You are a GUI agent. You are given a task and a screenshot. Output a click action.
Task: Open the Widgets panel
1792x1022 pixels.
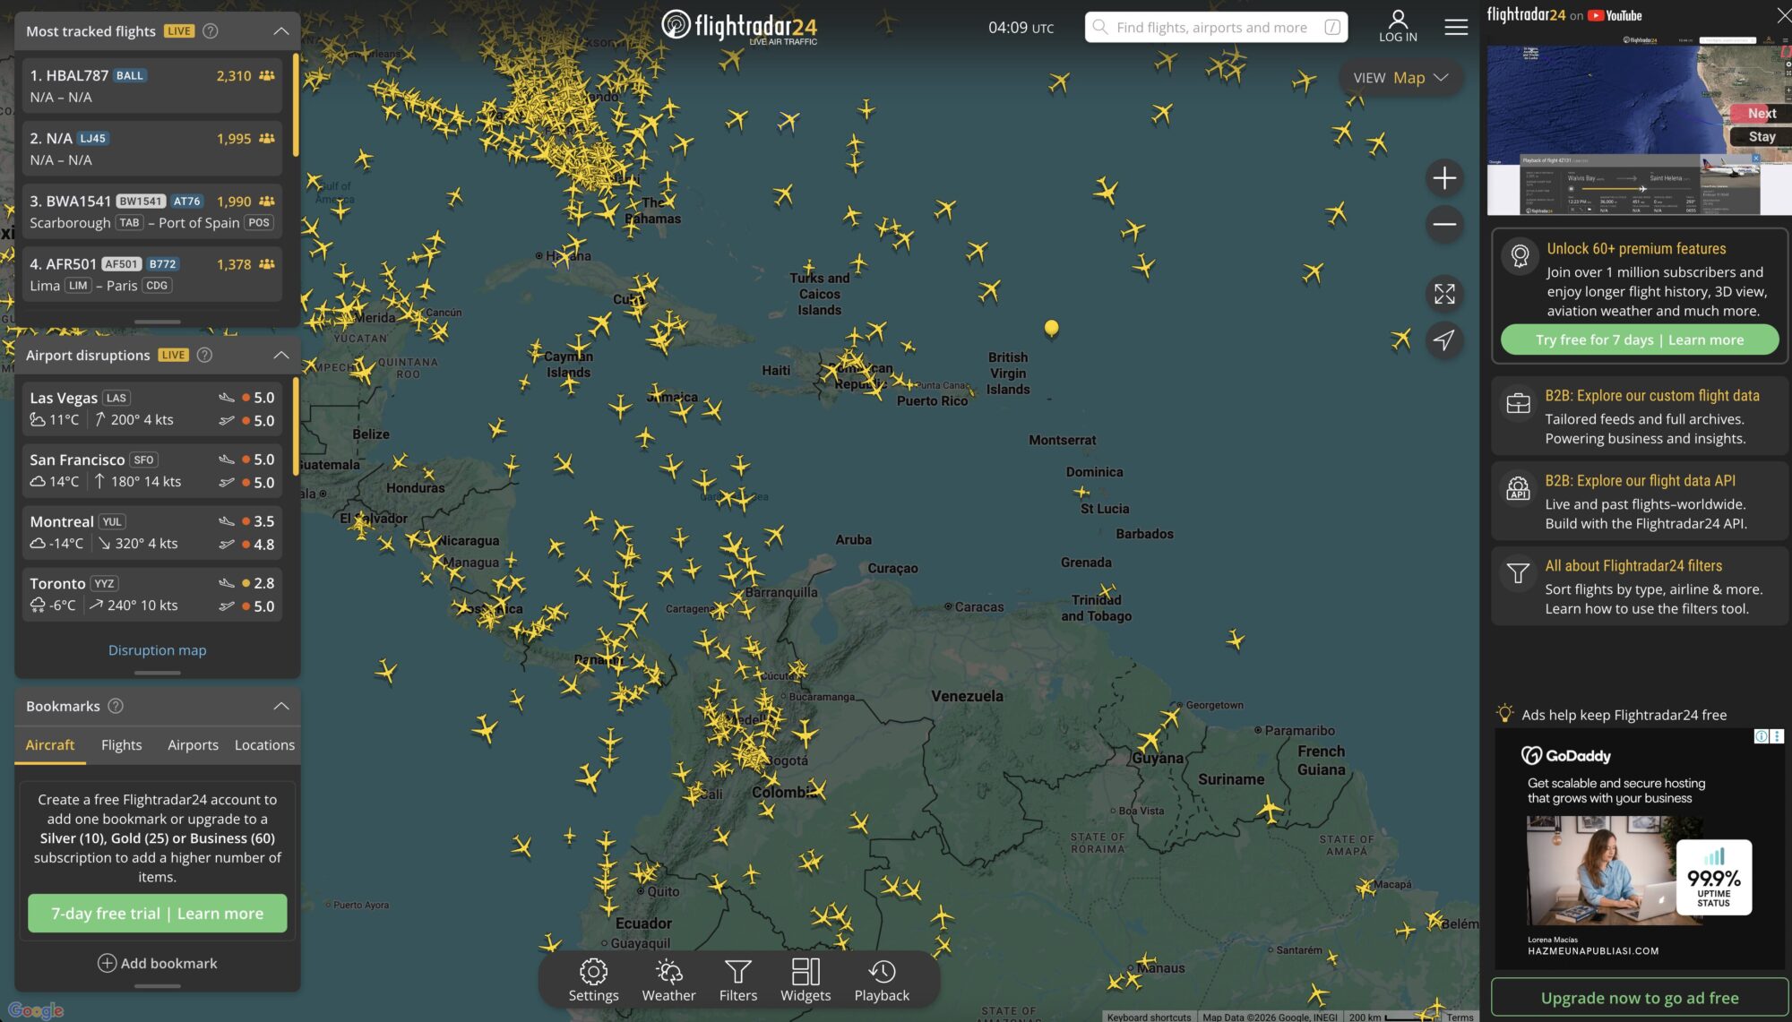(806, 980)
